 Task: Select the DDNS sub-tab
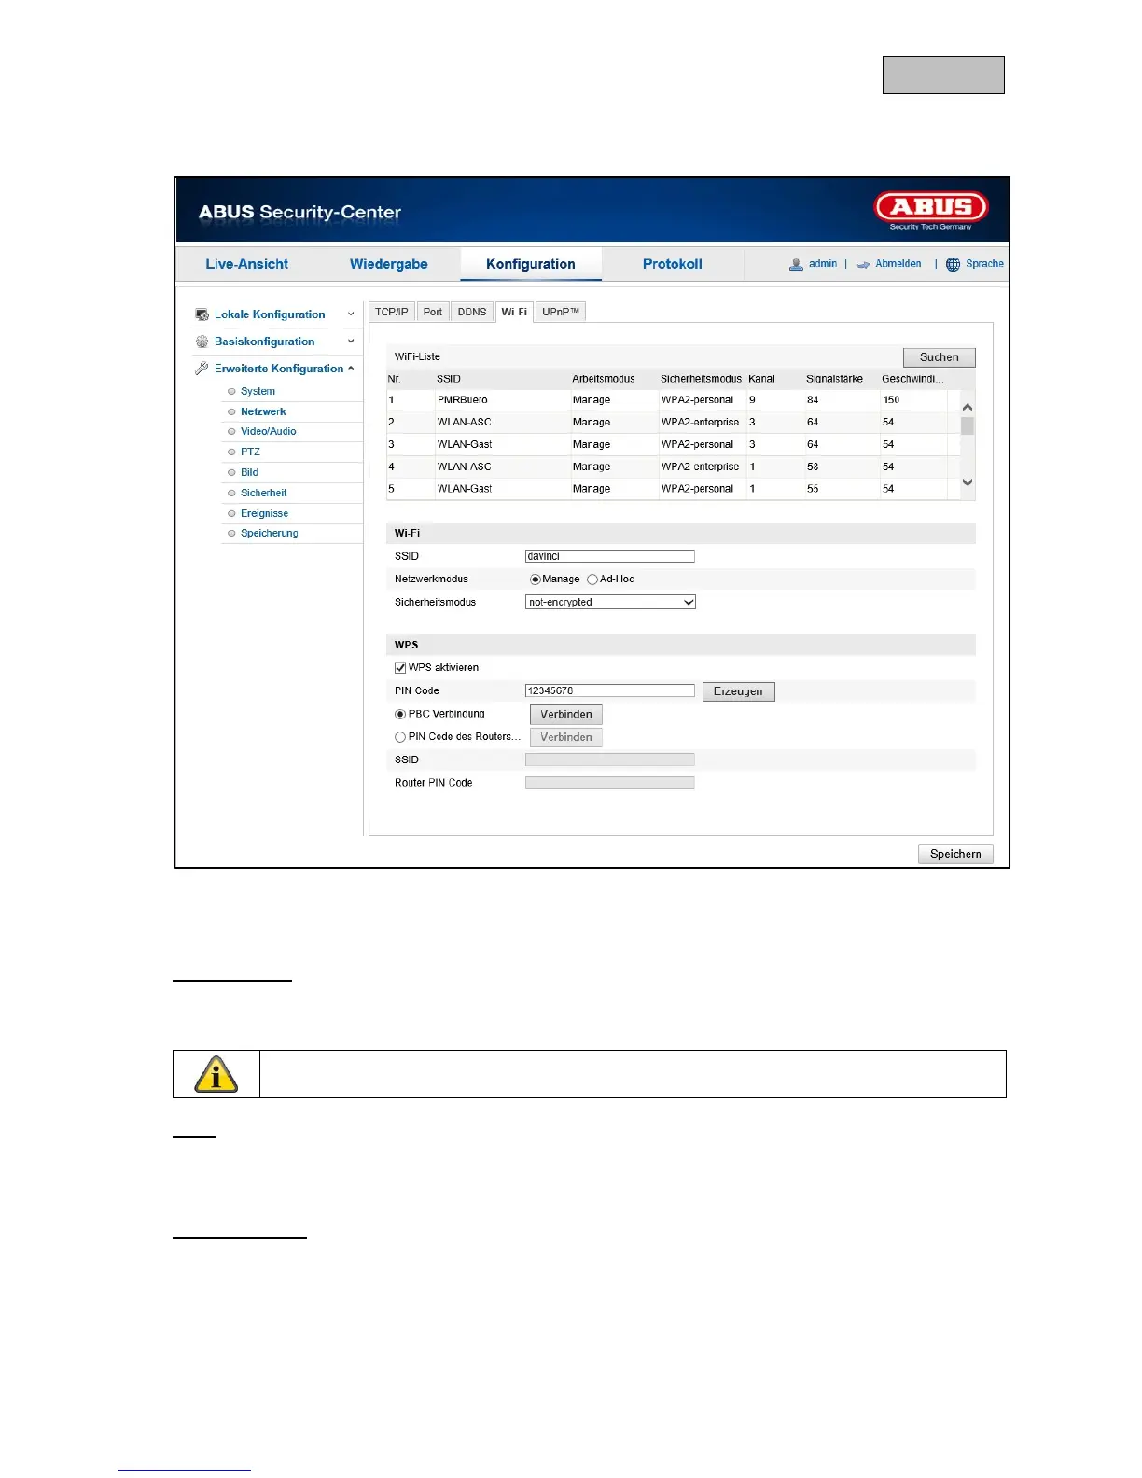pyautogui.click(x=472, y=312)
